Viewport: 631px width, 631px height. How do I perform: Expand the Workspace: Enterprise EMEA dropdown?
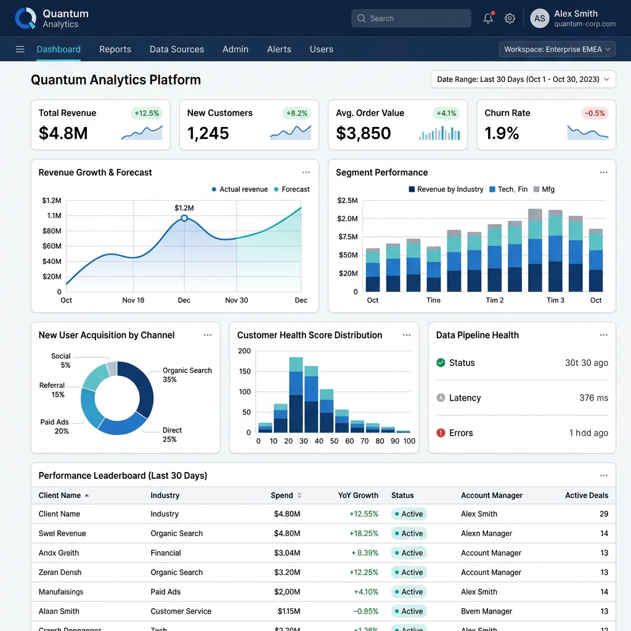click(557, 49)
